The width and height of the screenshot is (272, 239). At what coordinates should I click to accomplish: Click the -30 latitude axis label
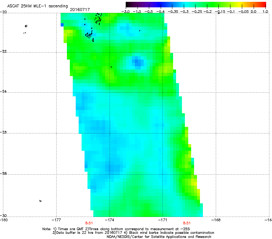(x=3, y=215)
